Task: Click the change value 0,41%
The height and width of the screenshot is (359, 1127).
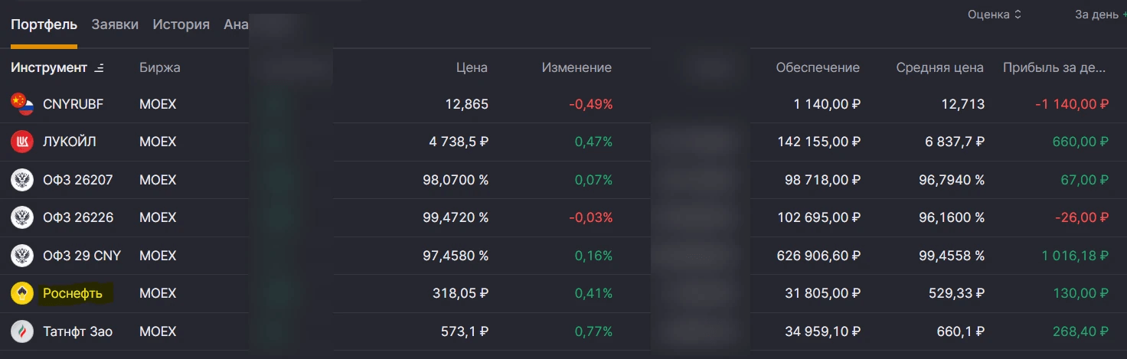Action: pyautogui.click(x=593, y=293)
